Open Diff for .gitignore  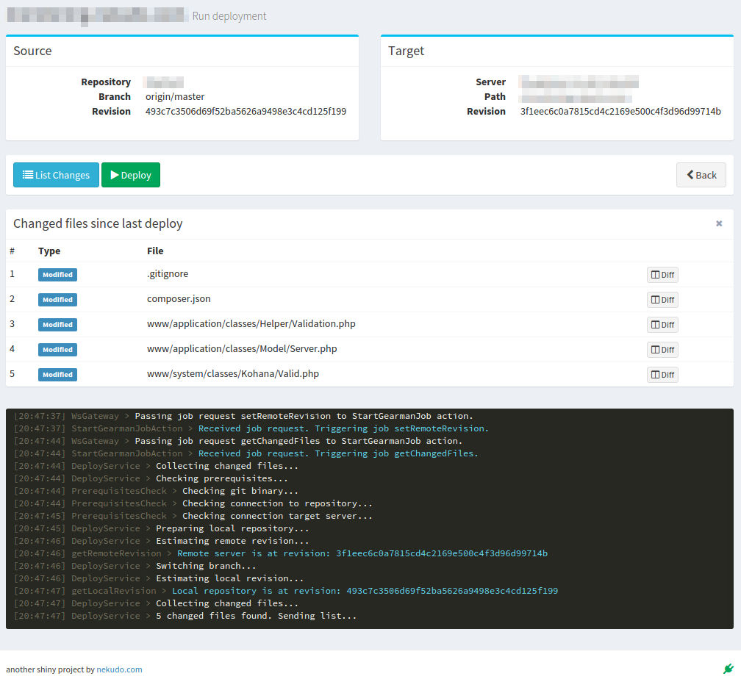(662, 275)
